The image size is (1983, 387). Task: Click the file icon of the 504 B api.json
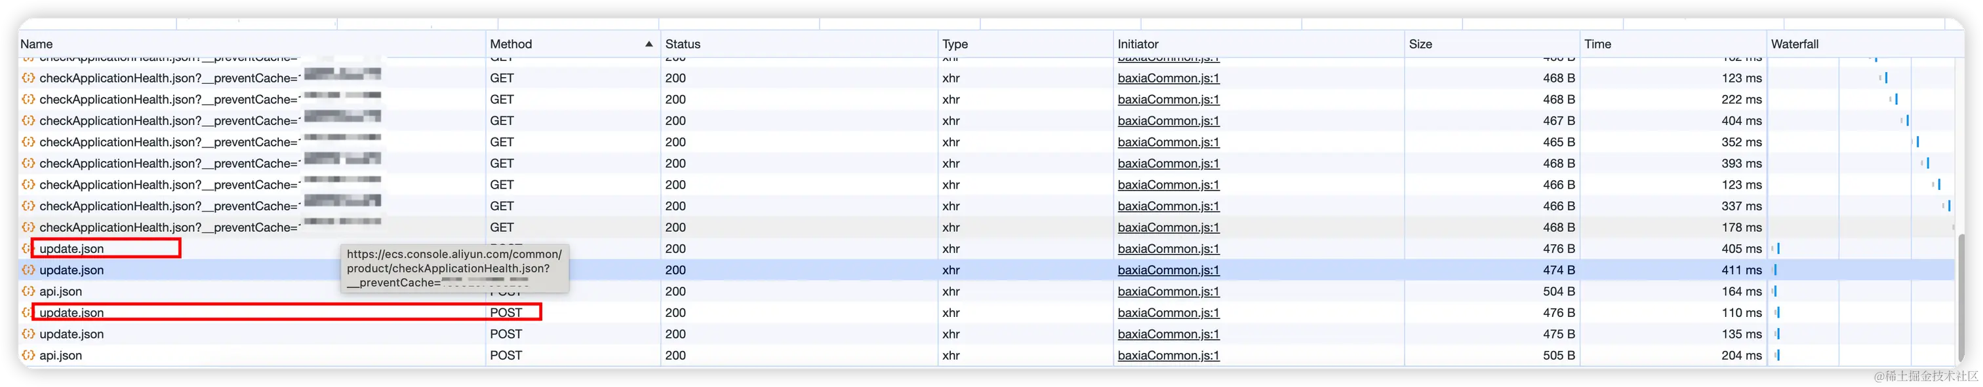click(x=28, y=291)
